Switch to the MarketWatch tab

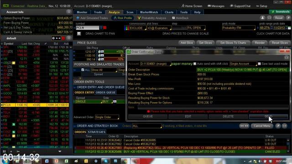(149, 12)
